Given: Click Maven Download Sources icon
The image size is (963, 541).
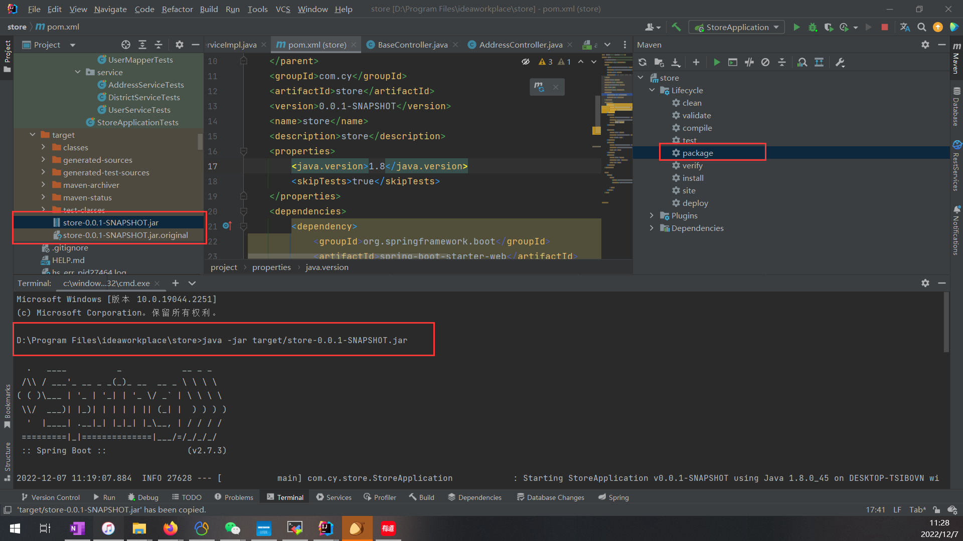Looking at the screenshot, I should click(676, 62).
